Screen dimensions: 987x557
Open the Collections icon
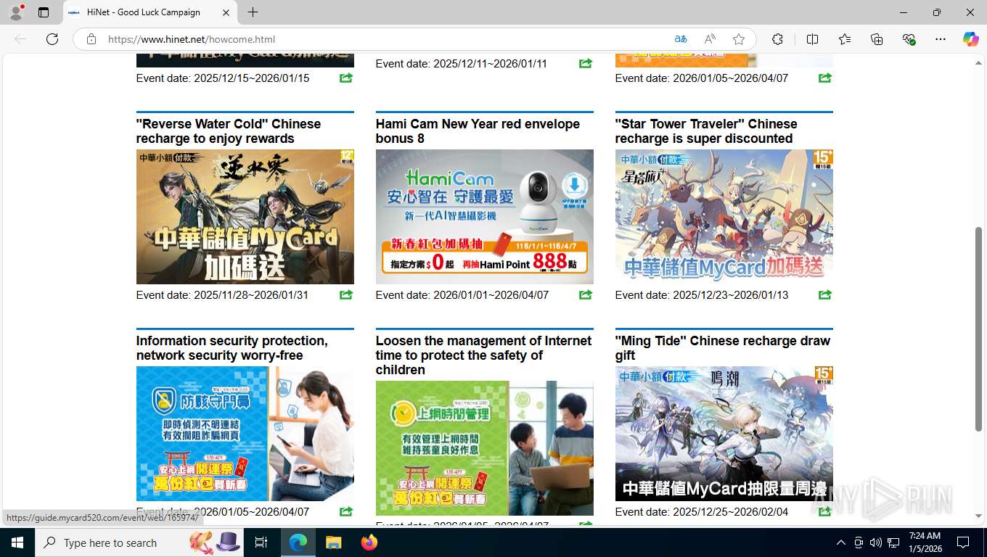point(877,39)
